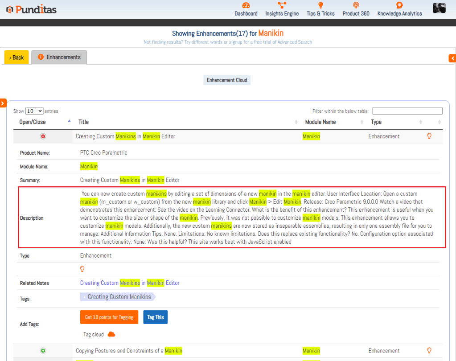456x361 pixels.
Task: Click the Filter within the table field
Action: [x=407, y=111]
